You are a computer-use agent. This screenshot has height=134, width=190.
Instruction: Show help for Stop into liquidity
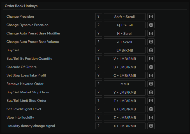pyautogui.click(x=98, y=117)
